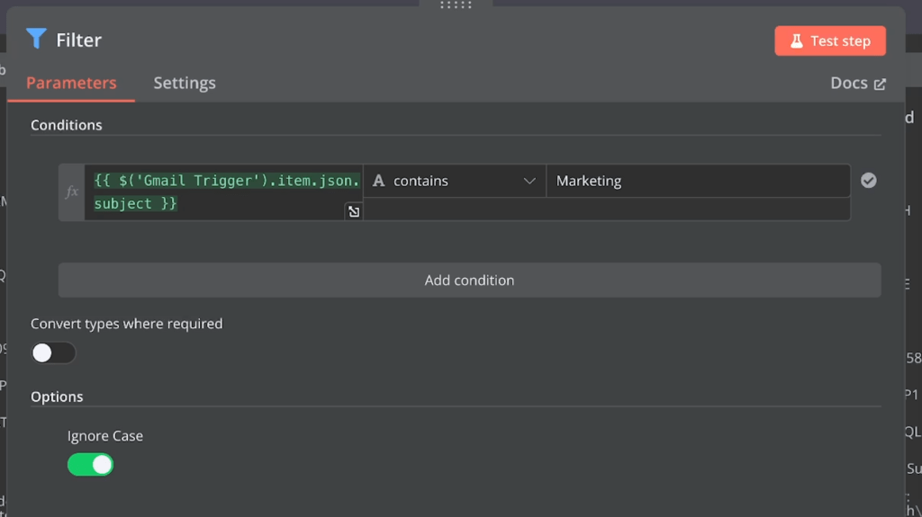922x517 pixels.
Task: Click the string type 'A' icon
Action: 379,181
